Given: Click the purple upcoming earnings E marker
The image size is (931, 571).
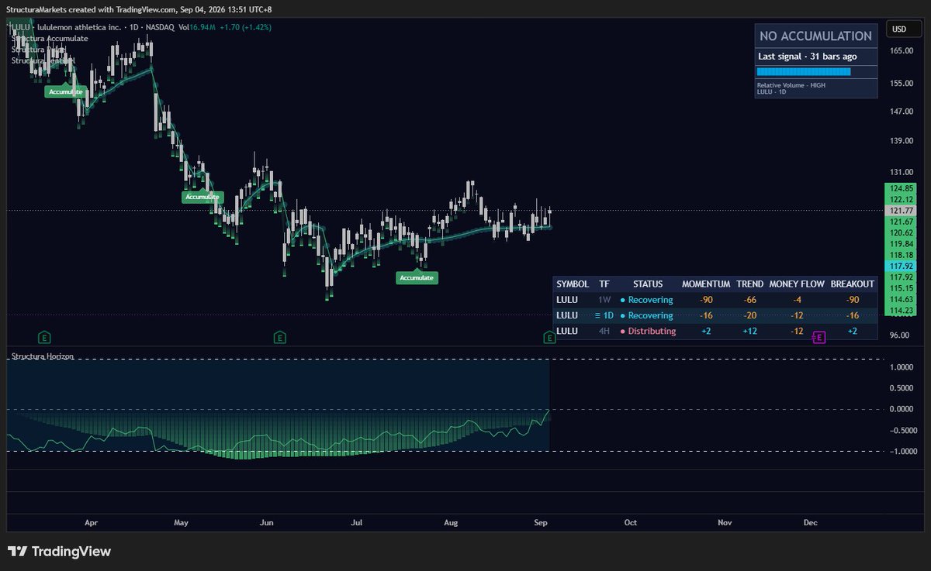Looking at the screenshot, I should point(818,337).
